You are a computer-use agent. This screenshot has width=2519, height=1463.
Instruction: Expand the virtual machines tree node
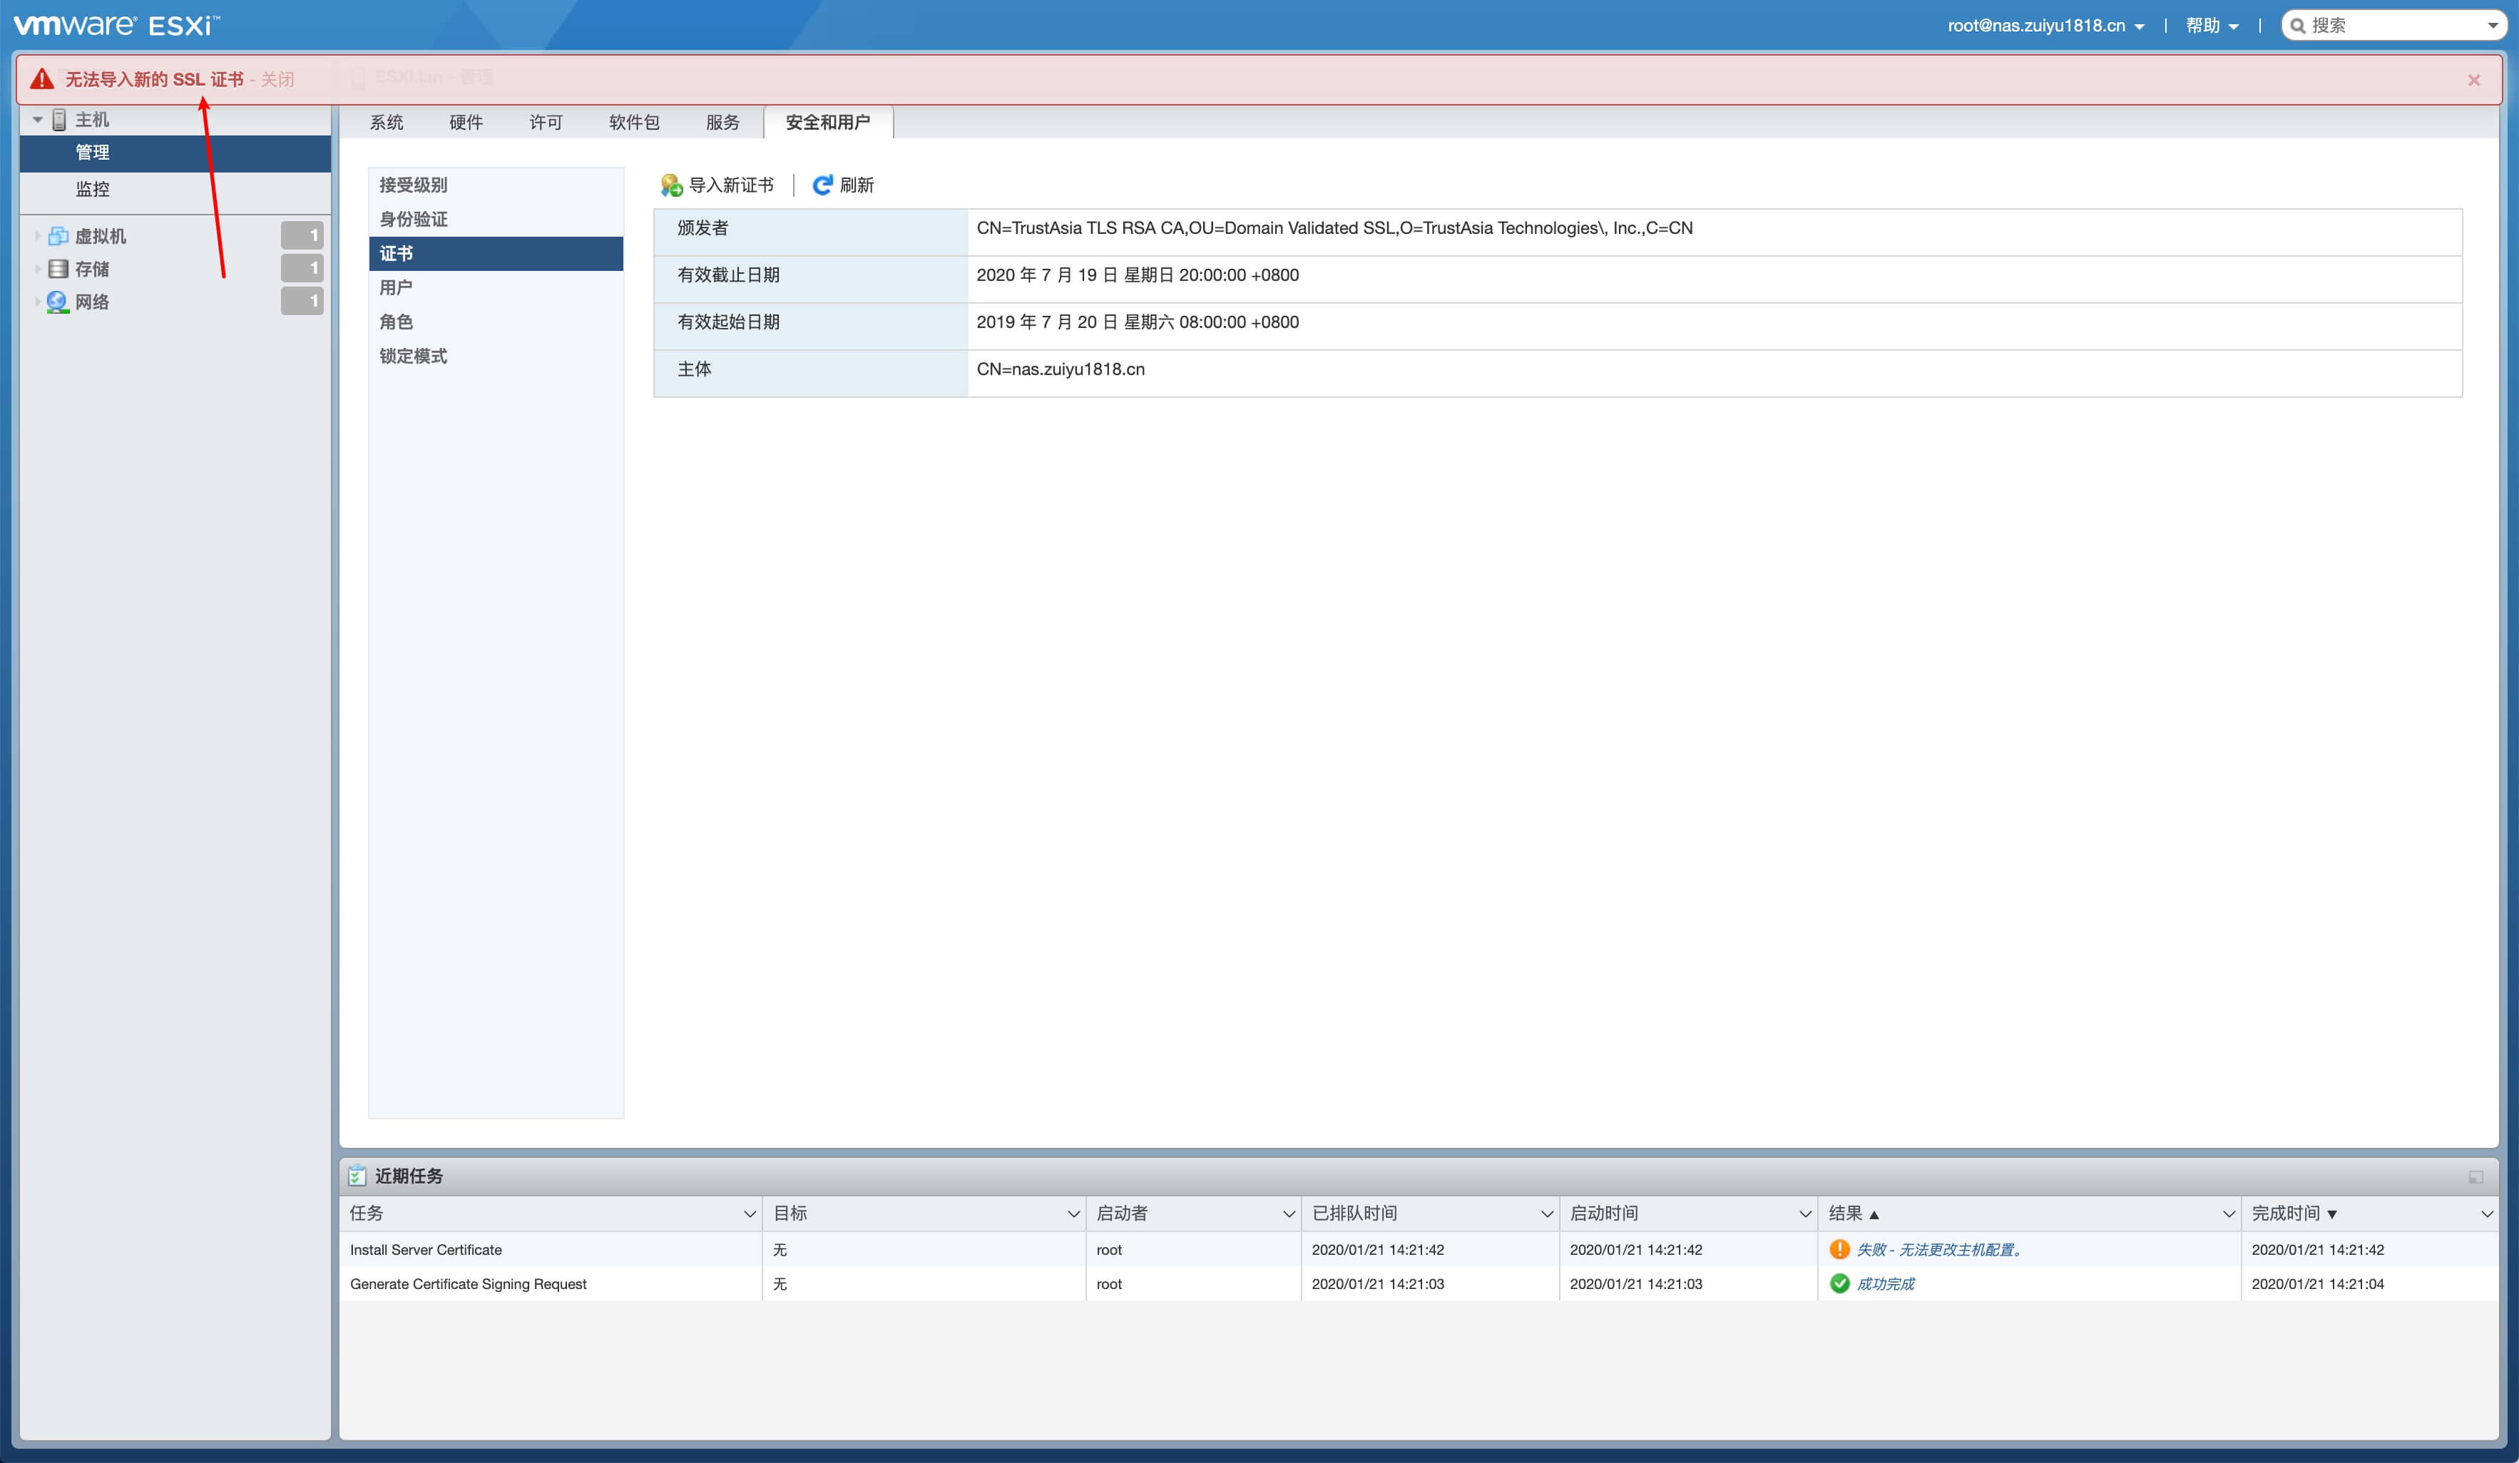(37, 236)
